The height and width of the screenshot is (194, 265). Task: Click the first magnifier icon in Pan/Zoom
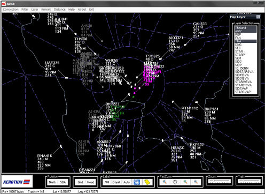[x=165, y=182]
